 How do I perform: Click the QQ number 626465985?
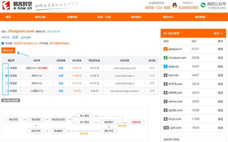pos(189,8)
